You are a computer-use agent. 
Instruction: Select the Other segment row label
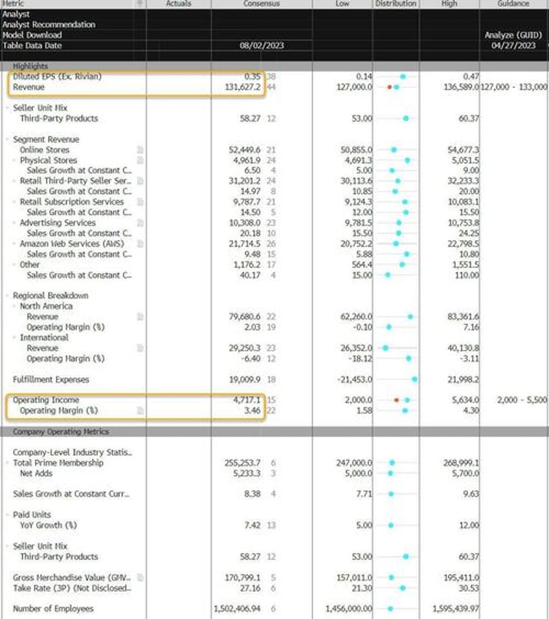[30, 264]
